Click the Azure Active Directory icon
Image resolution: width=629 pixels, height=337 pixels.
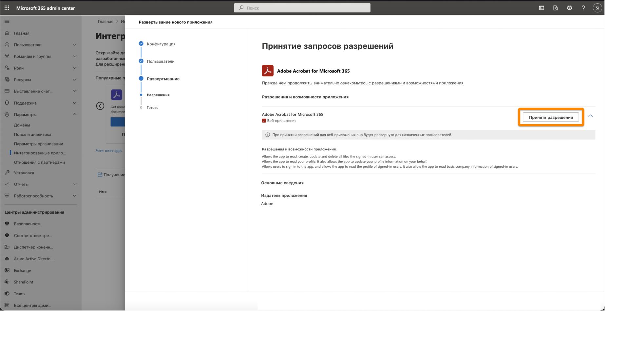tap(7, 259)
